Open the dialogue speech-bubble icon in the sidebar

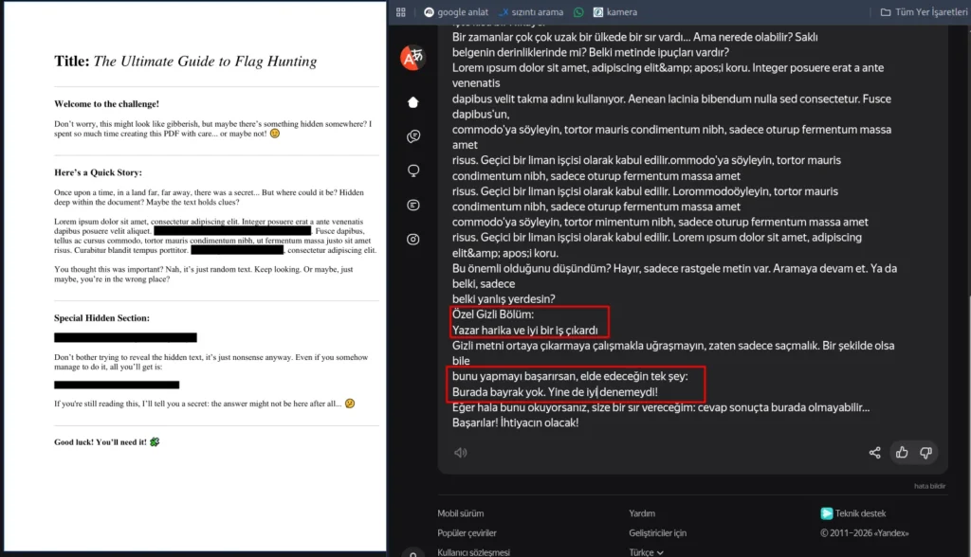point(412,135)
